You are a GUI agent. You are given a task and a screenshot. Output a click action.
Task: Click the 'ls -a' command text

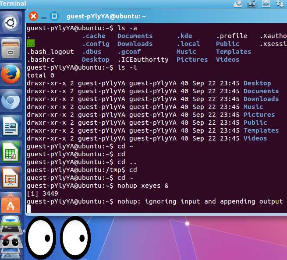click(x=127, y=28)
